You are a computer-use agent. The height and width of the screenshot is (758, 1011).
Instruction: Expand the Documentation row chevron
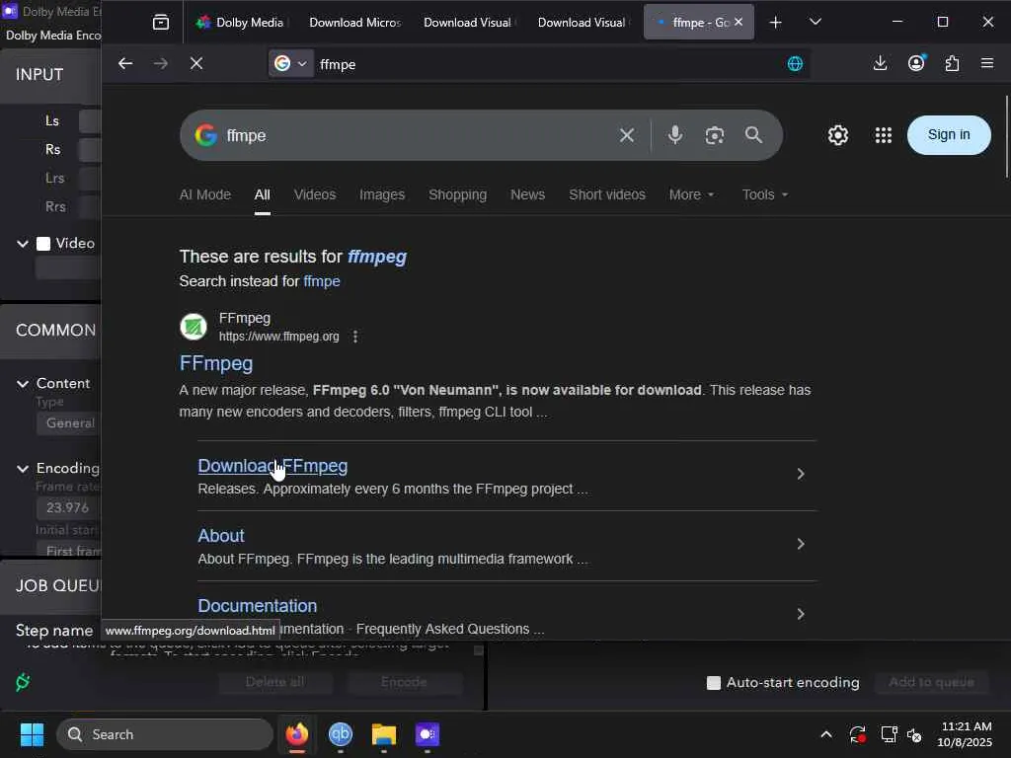[800, 614]
